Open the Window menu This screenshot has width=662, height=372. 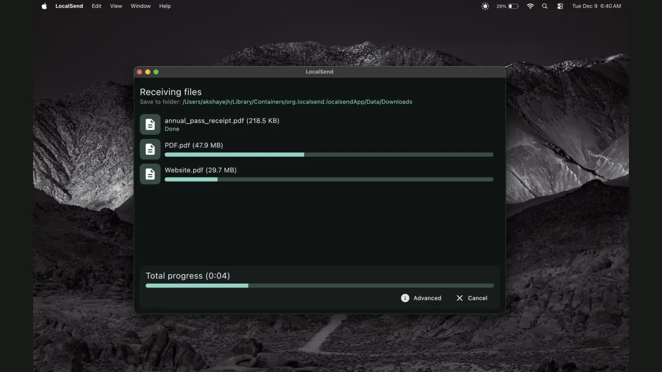[x=141, y=6]
